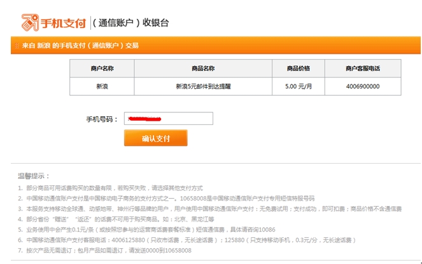Click tip 6 with 客服电话 4006125880

[x=186, y=240]
